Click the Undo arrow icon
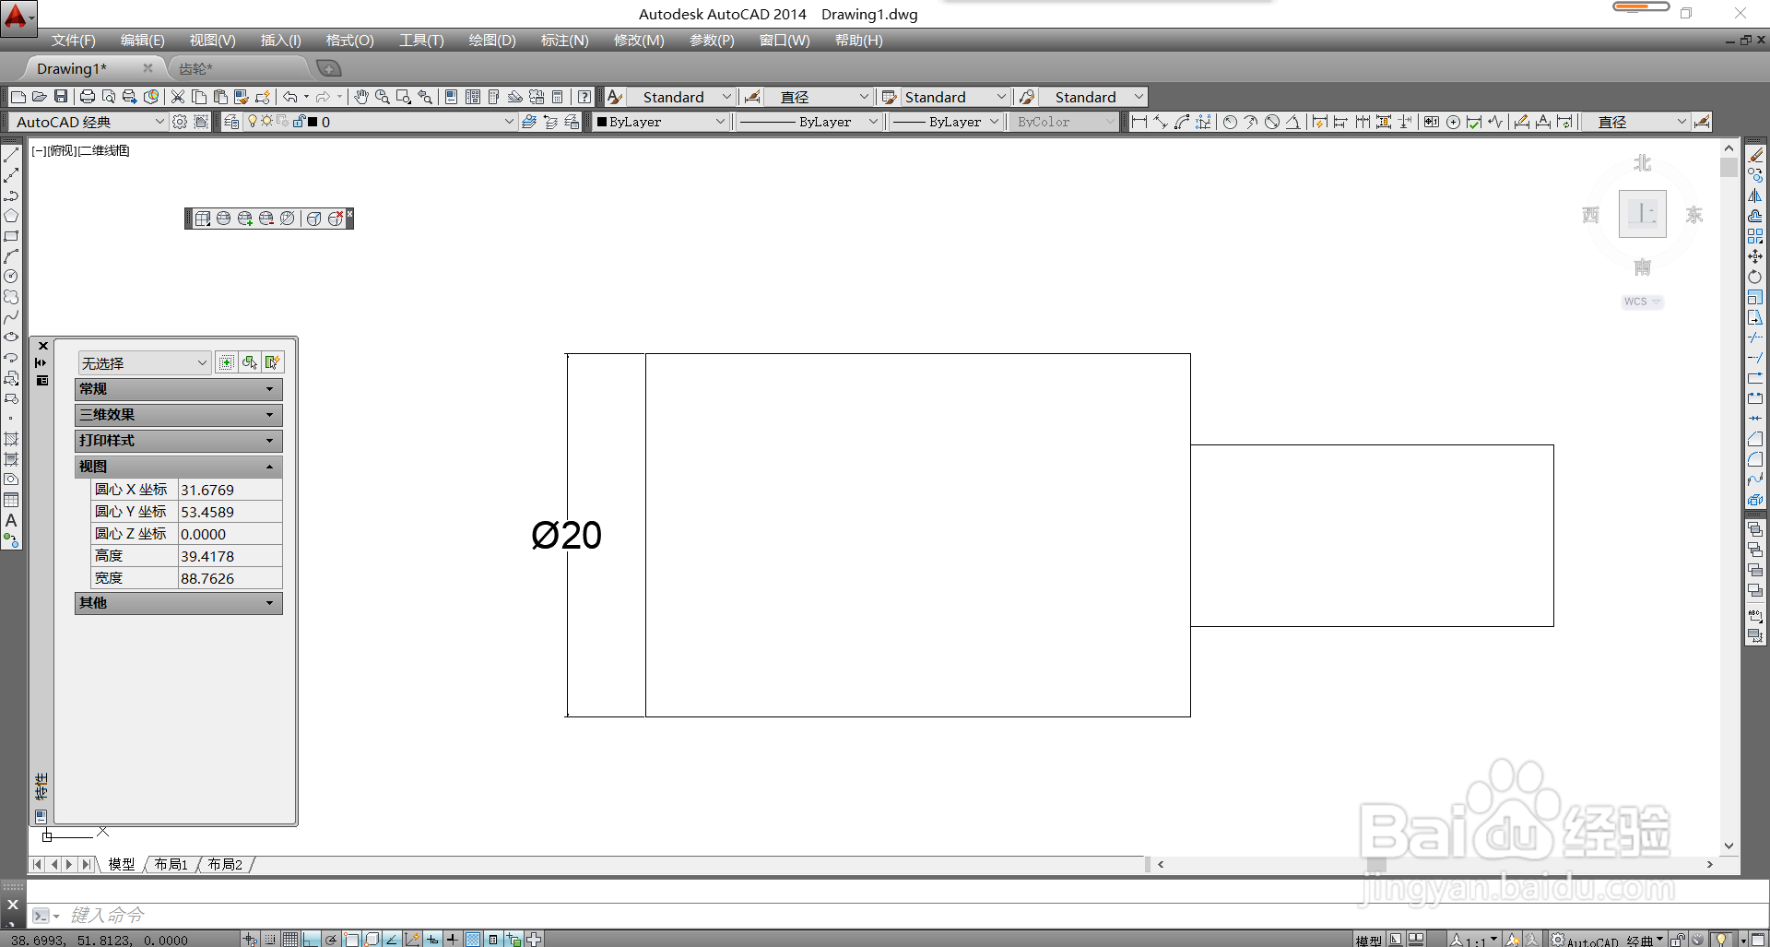 [x=289, y=97]
